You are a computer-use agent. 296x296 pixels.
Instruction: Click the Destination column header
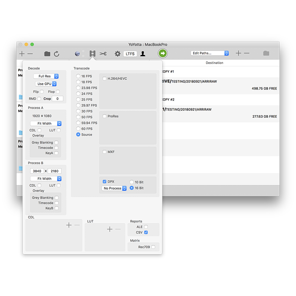tap(215, 63)
